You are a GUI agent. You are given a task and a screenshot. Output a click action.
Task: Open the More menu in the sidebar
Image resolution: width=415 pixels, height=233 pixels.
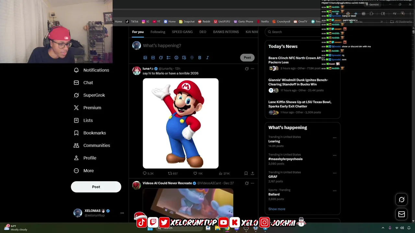coord(84,171)
